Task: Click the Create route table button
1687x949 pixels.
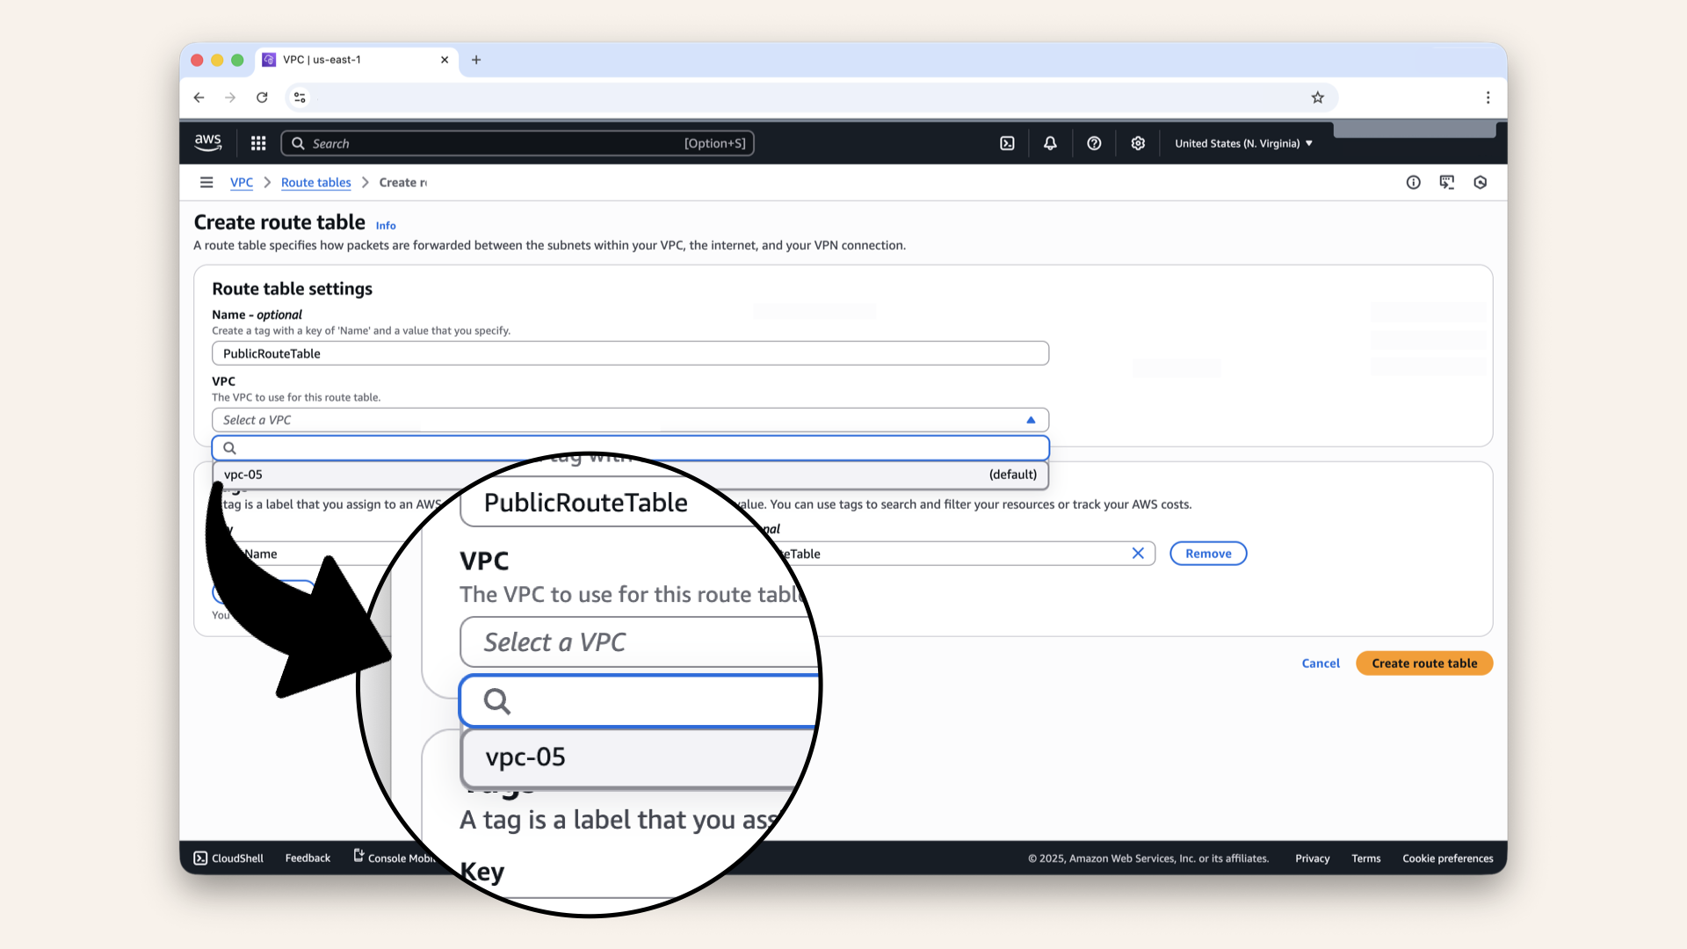Action: tap(1423, 663)
